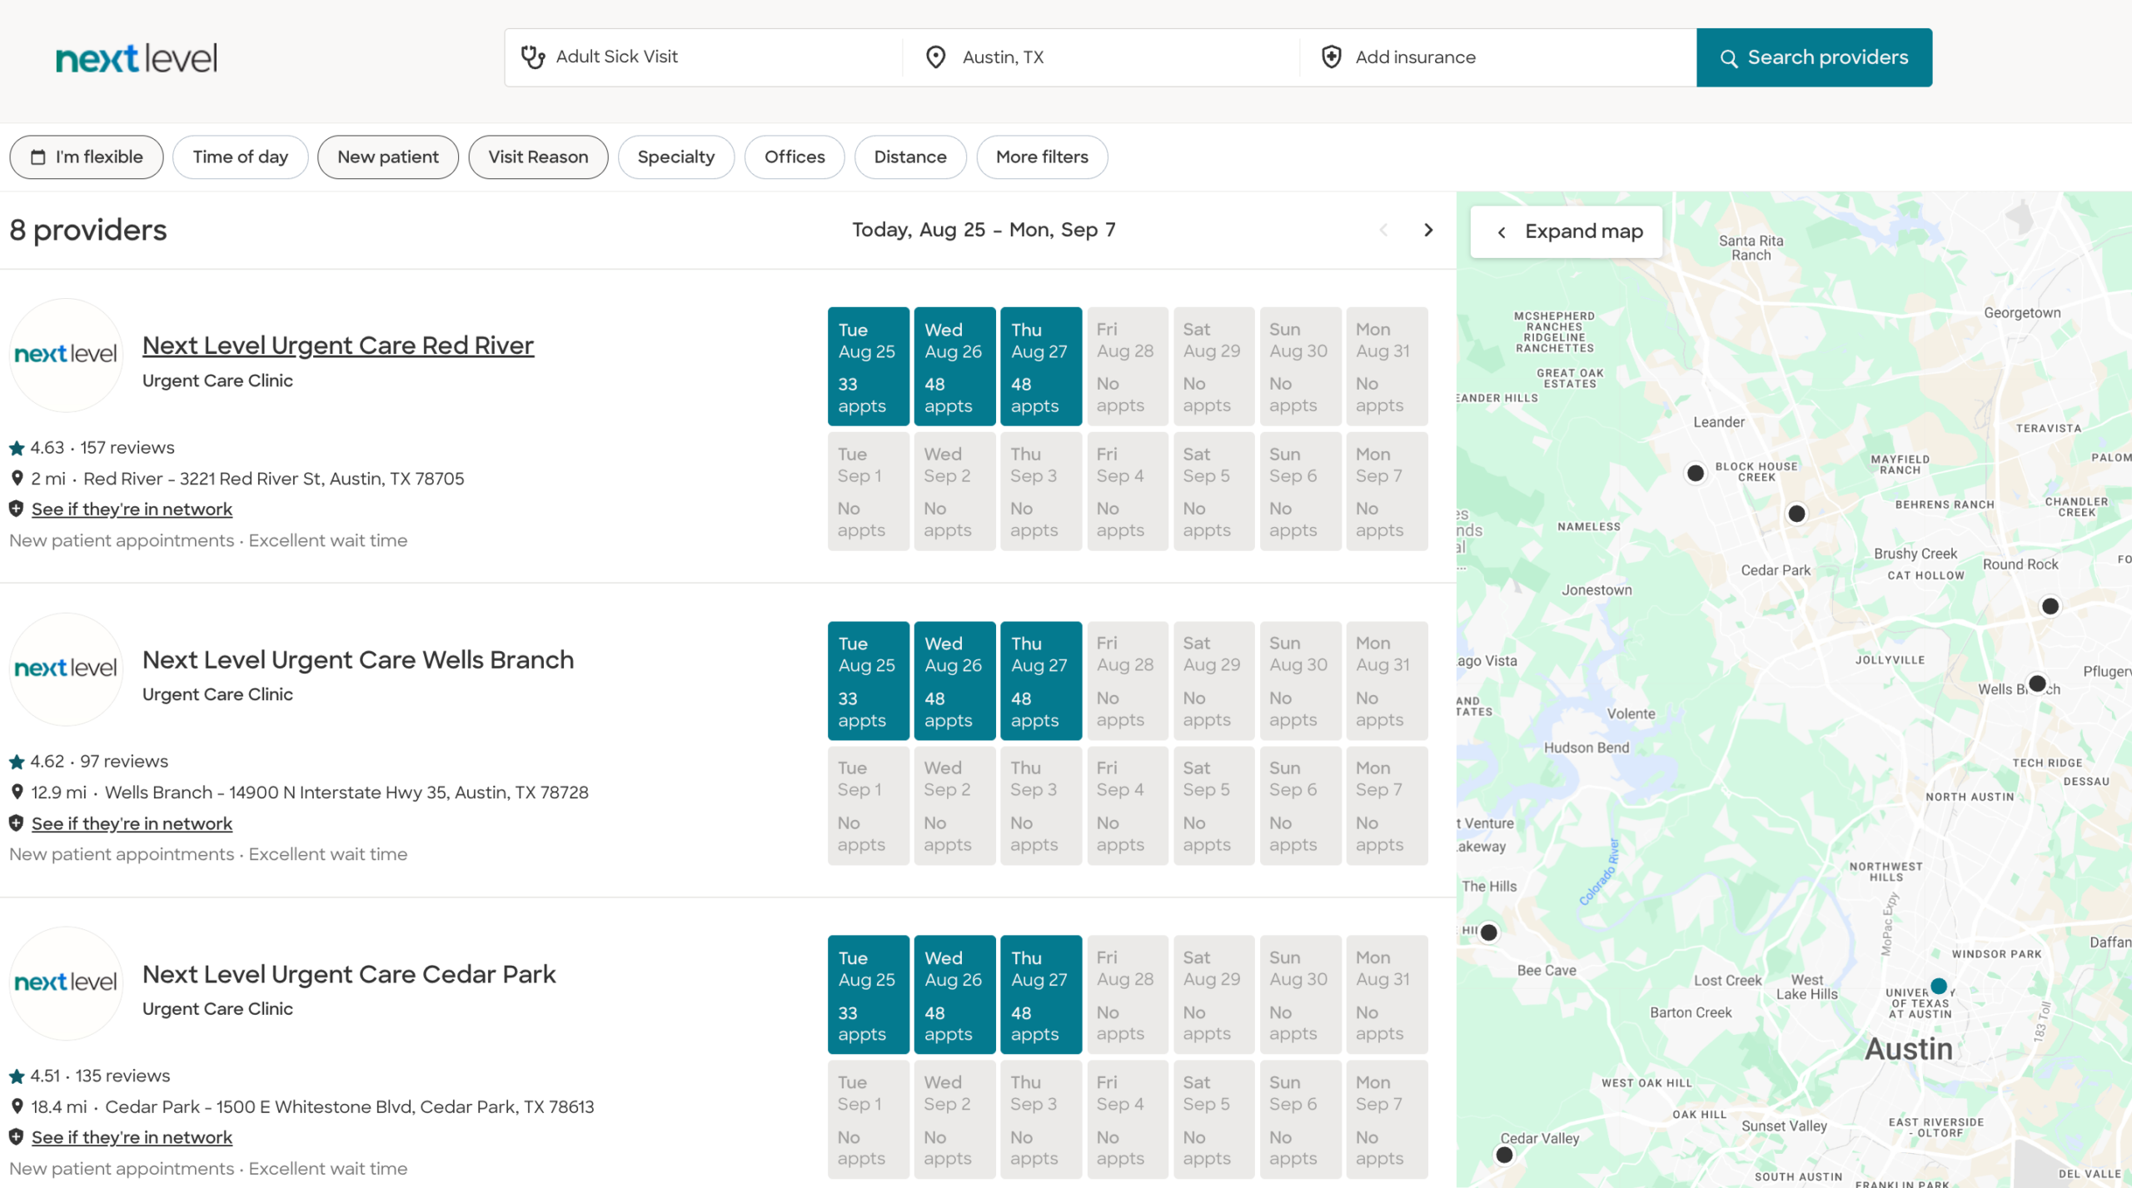Open the Distance filter
Viewport: 2132px width, 1188px height.
click(910, 157)
